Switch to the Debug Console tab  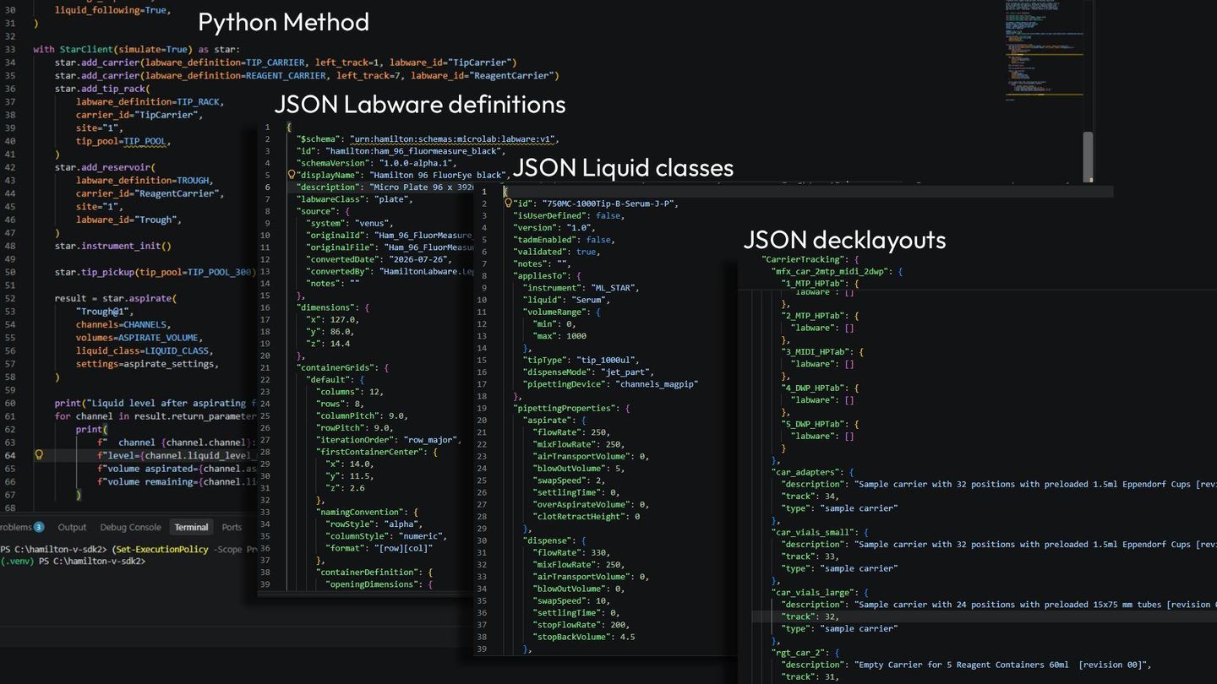coord(130,527)
